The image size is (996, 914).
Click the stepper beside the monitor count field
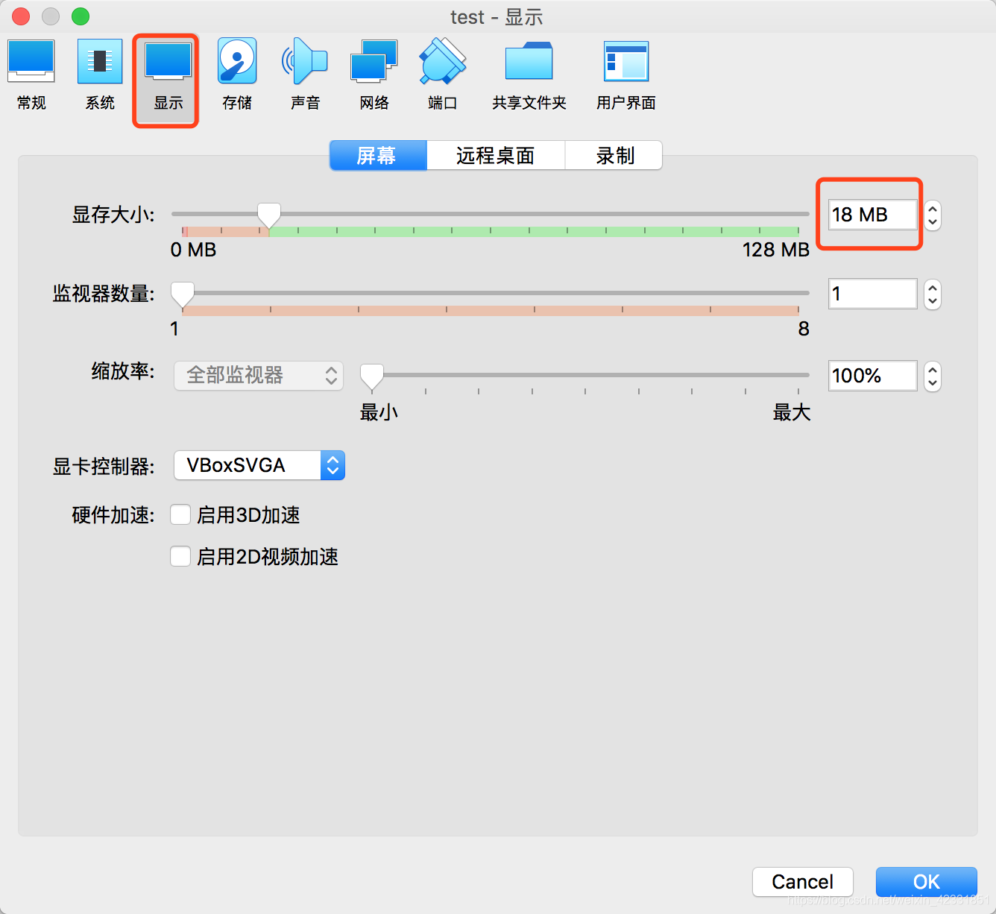pos(933,294)
